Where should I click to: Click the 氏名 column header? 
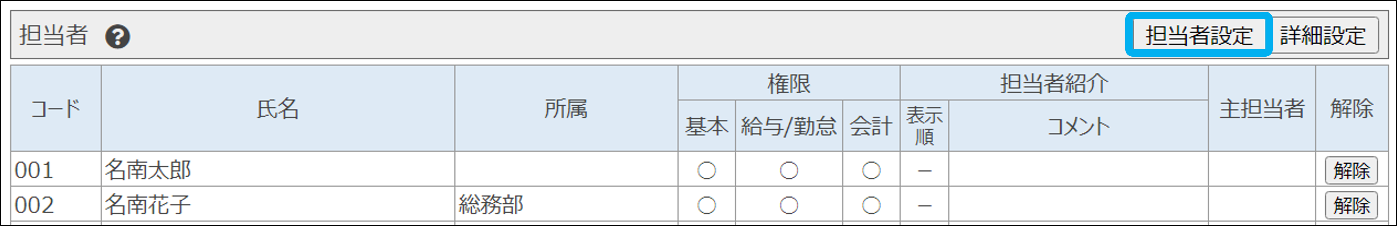pos(278,109)
